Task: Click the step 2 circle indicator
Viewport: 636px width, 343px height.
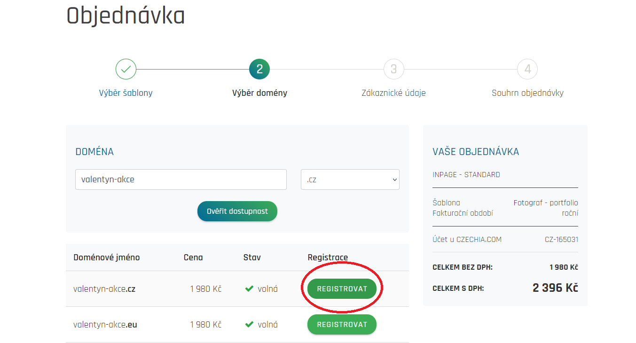Action: coord(259,70)
